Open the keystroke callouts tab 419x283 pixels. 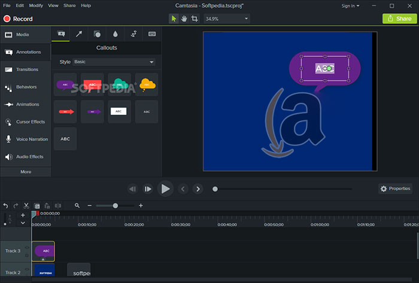click(x=152, y=34)
